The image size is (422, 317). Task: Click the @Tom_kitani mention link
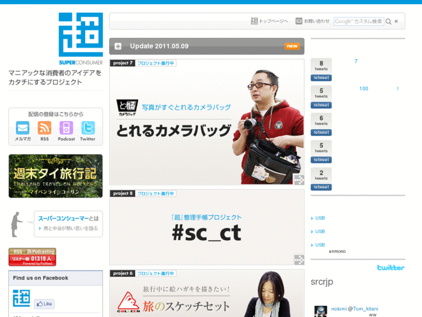click(363, 309)
